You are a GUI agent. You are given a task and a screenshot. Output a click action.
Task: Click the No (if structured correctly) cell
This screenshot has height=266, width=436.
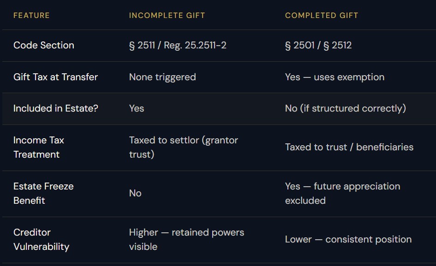coord(346,108)
